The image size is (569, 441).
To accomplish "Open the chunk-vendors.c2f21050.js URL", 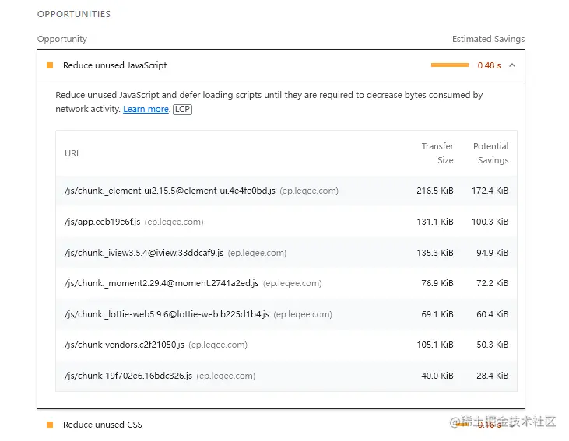I will (125, 345).
